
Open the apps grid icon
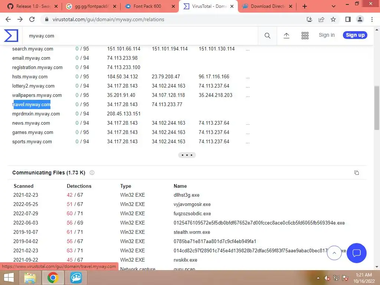[x=305, y=36]
